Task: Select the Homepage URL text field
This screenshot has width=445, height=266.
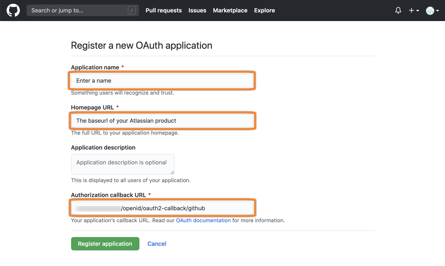Action: (x=162, y=121)
